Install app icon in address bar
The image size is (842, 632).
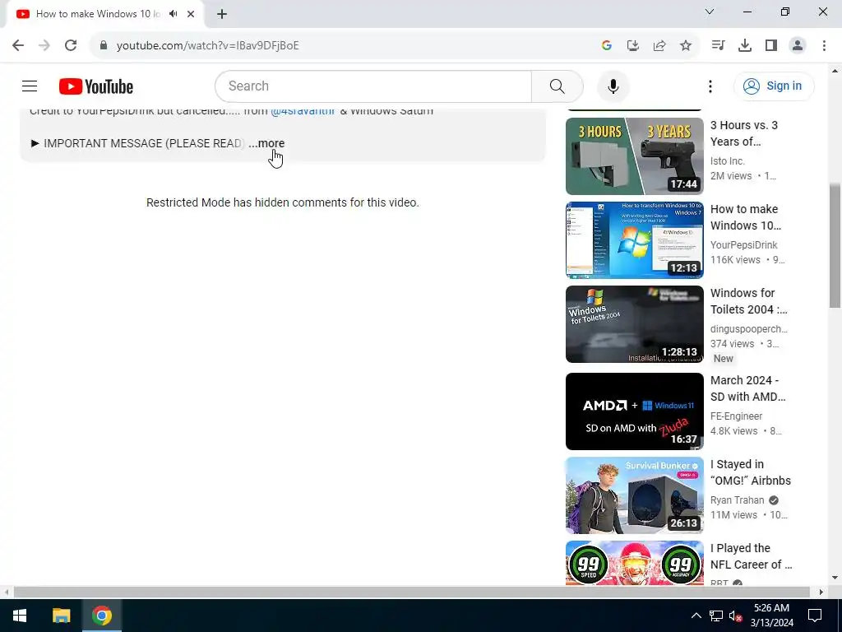[632, 46]
